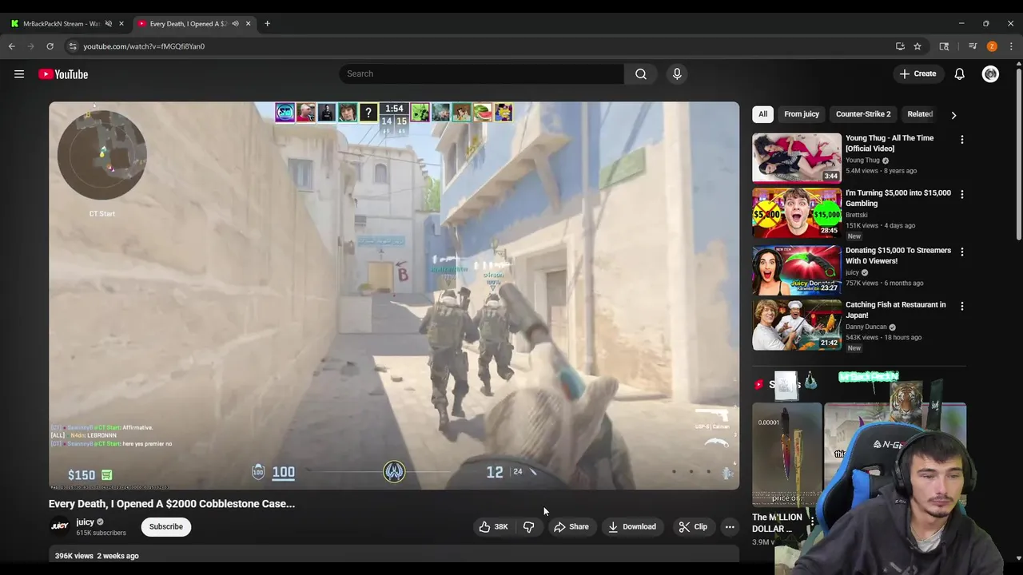Click video title Every Death Cobblestone Case
This screenshot has height=575, width=1023.
(x=172, y=504)
